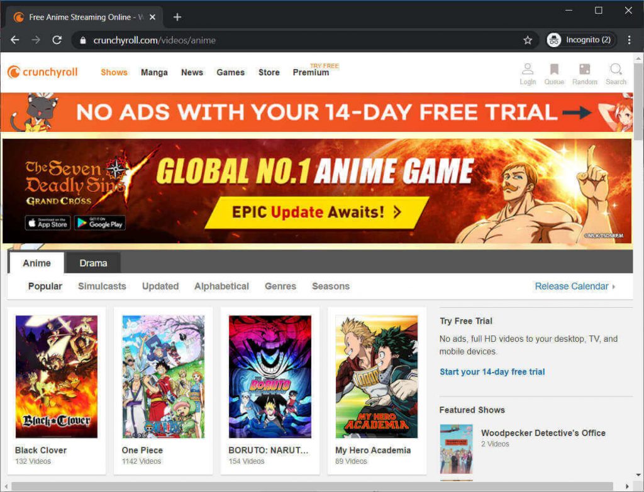Click the scroll-up arrow of the vertical scrollbar
Screen dimensions: 644x492
click(638, 58)
